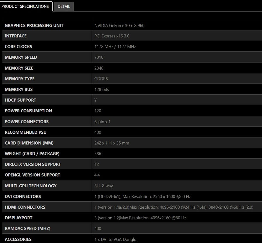Viewport: 262px width, 243px height.
Task: Select the 586 weight value
Action: [x=98, y=154]
